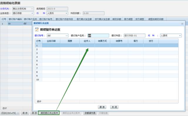Screen dimensions: 188x116
Task: Open the 打印(Ctrl+F9) dropdown arrow
Action: click(x=18, y=113)
